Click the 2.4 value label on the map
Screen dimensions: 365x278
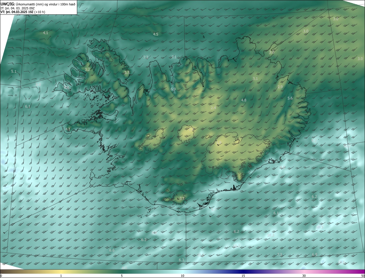213,108
